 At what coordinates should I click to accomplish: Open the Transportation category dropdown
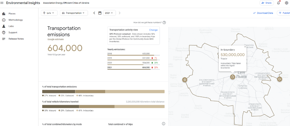click(x=74, y=13)
